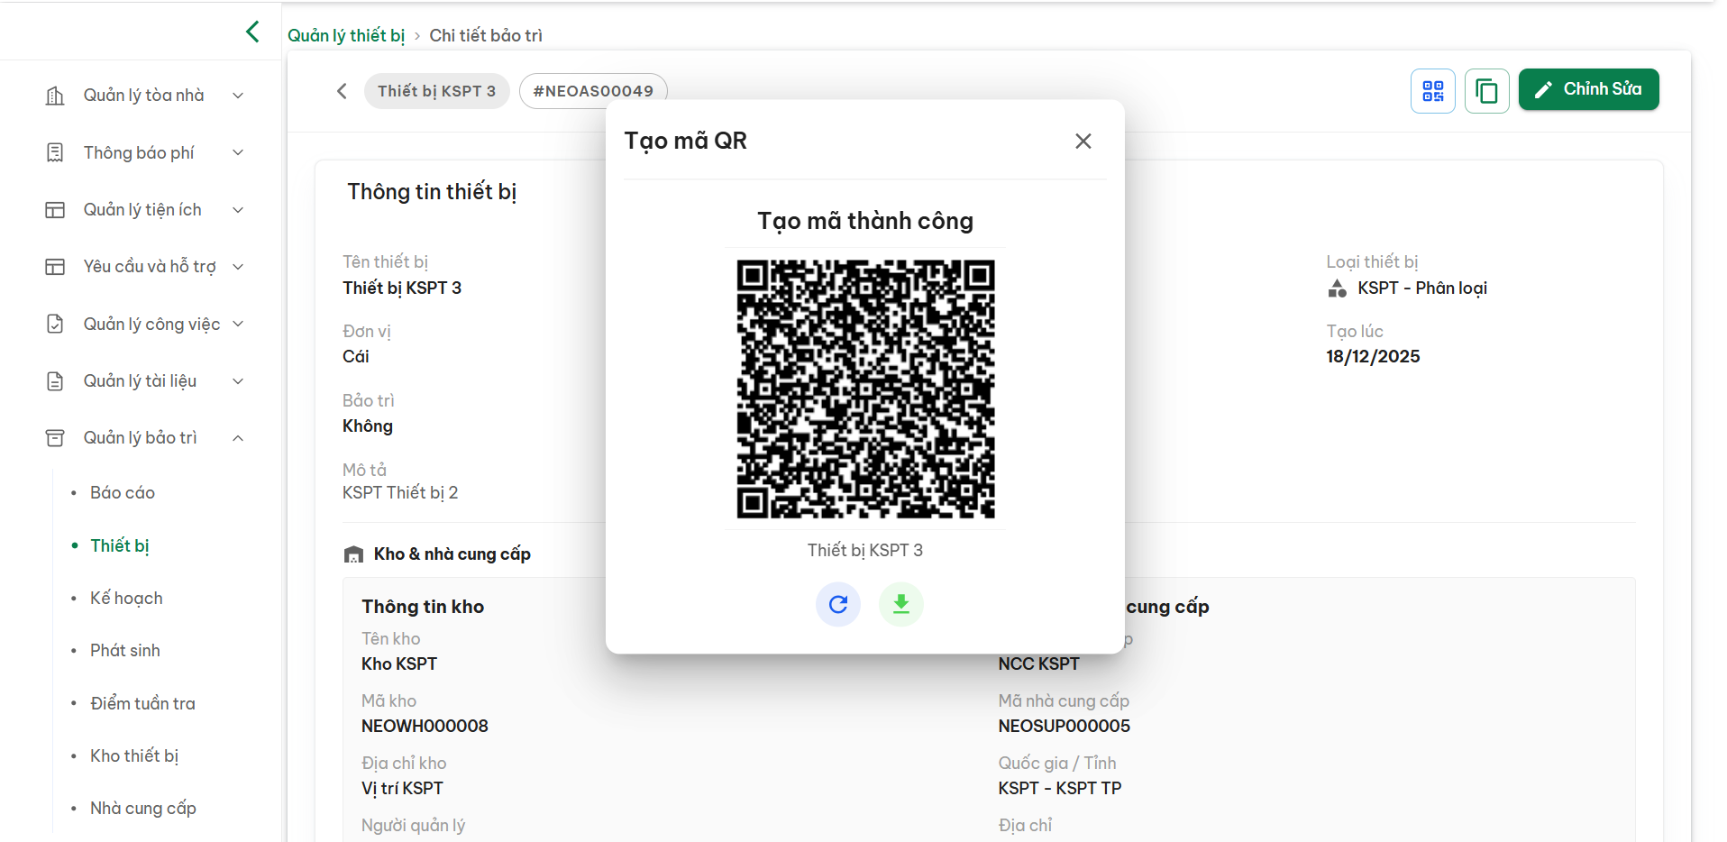Click the Quản lý công việc document icon
This screenshot has height=842, width=1727.
pyautogui.click(x=55, y=325)
